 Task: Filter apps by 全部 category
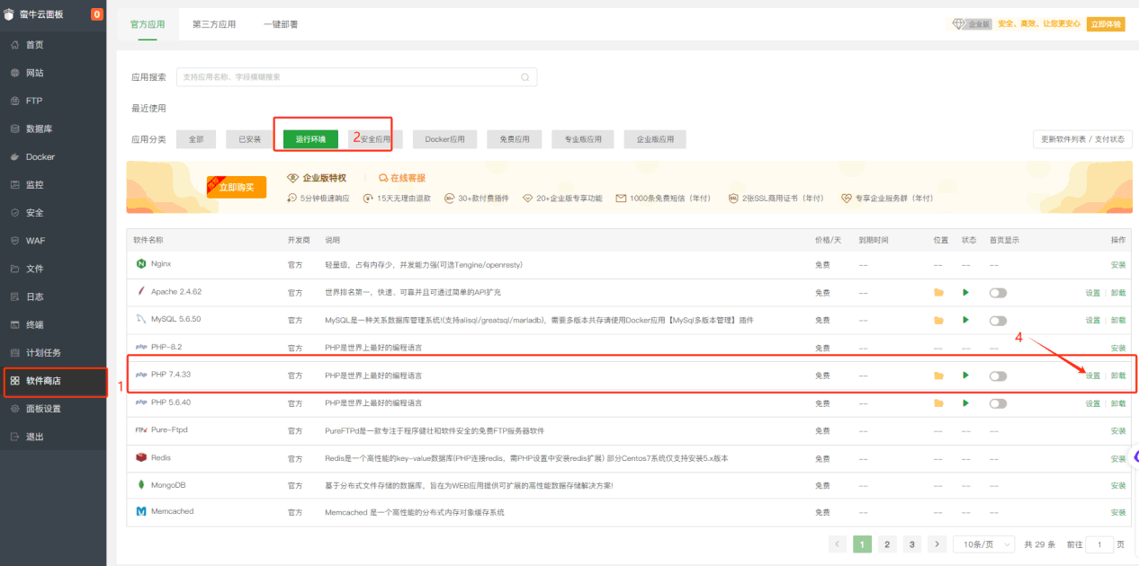coord(196,139)
